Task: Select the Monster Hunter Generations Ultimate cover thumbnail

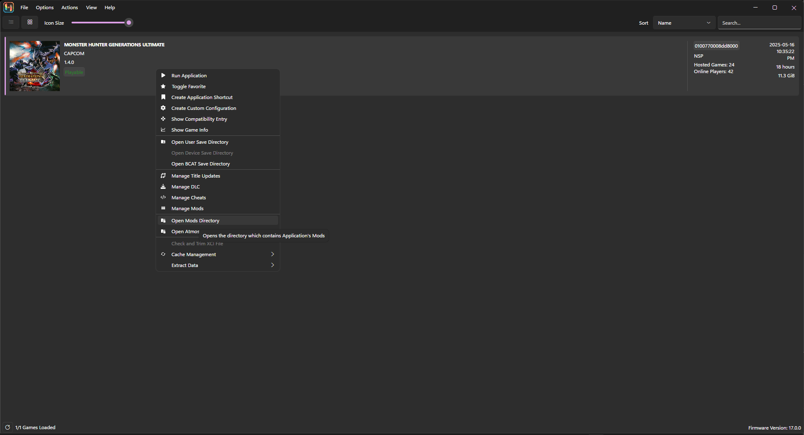Action: coord(35,66)
